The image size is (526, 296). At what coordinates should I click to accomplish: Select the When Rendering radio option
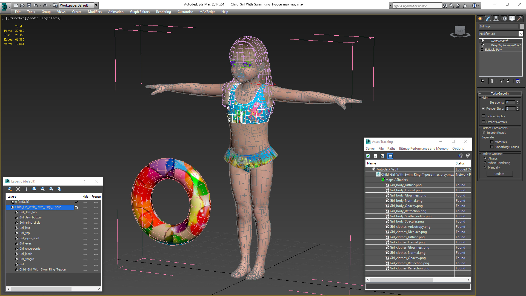pos(485,163)
